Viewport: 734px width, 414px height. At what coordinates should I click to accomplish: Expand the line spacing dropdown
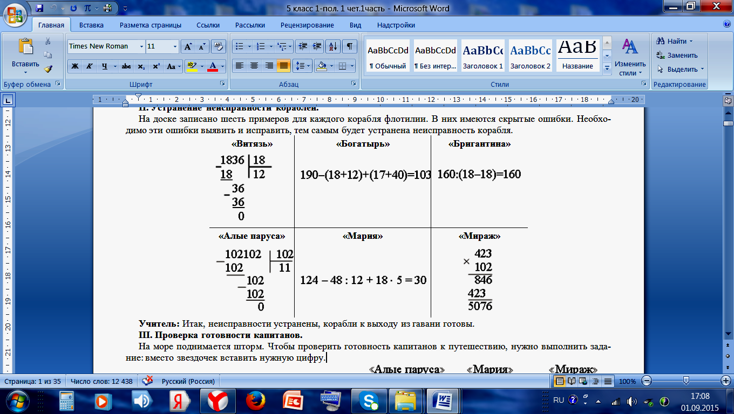309,66
